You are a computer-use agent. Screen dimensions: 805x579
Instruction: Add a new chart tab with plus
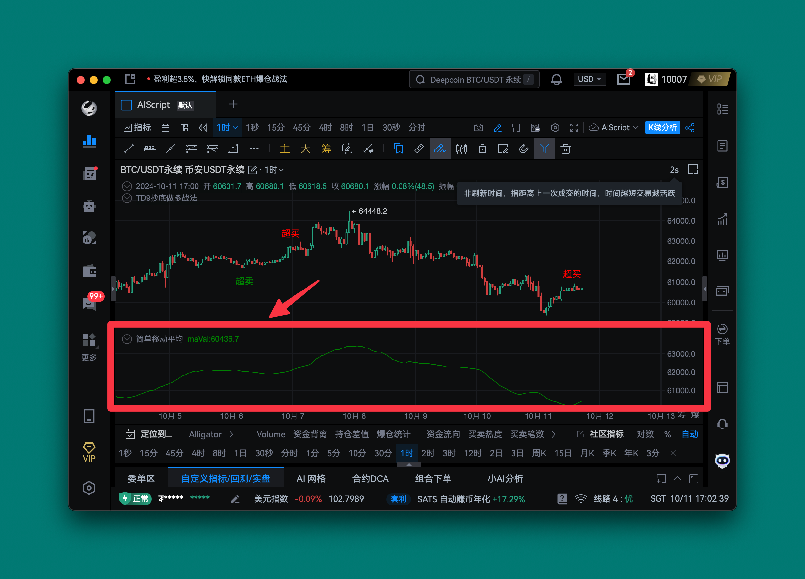pos(233,104)
